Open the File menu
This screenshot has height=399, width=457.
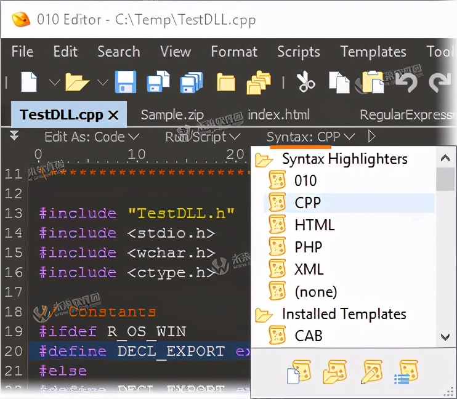(x=22, y=52)
